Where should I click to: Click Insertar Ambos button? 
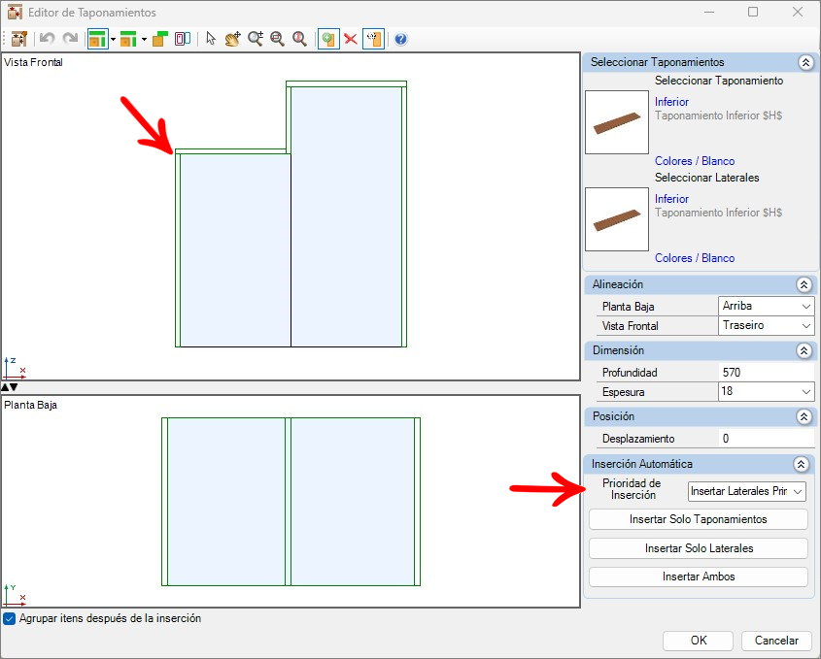698,577
